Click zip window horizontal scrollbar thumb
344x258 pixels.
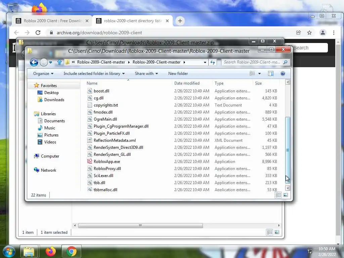point(140,225)
